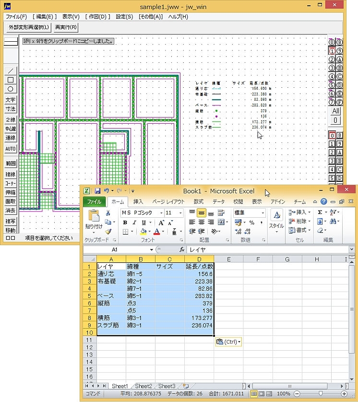Open the 標準 number format dropdown

[x=250, y=213]
